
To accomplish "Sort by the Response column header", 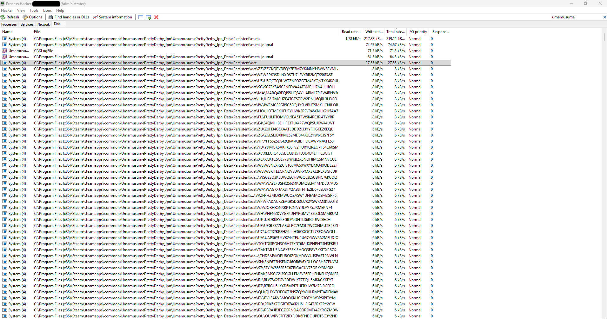I will 440,32.
